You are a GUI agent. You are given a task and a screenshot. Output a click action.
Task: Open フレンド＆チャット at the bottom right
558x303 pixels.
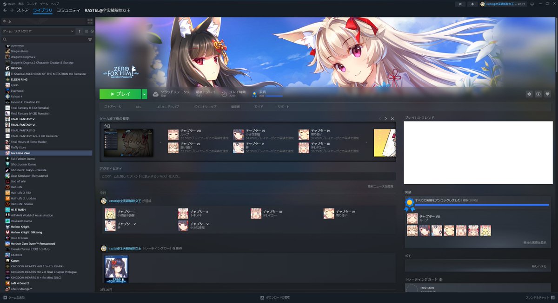540,297
